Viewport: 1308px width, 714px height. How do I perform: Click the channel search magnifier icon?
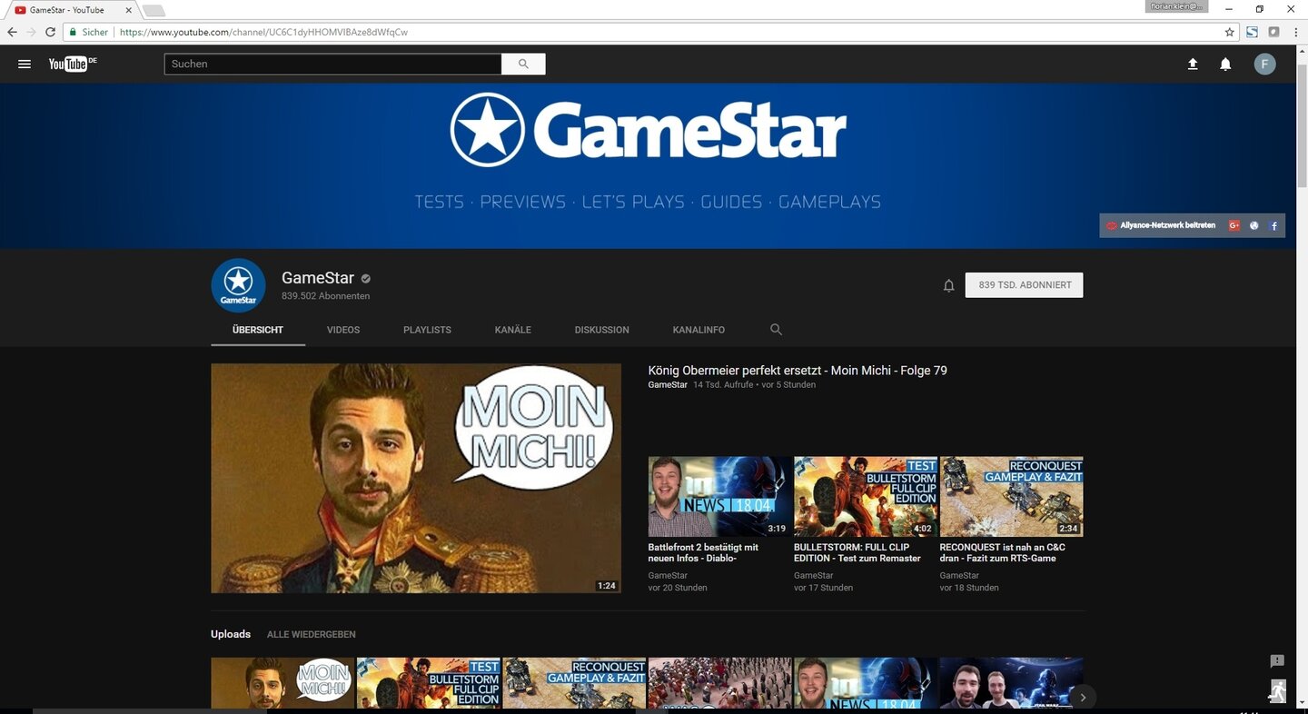(x=776, y=330)
